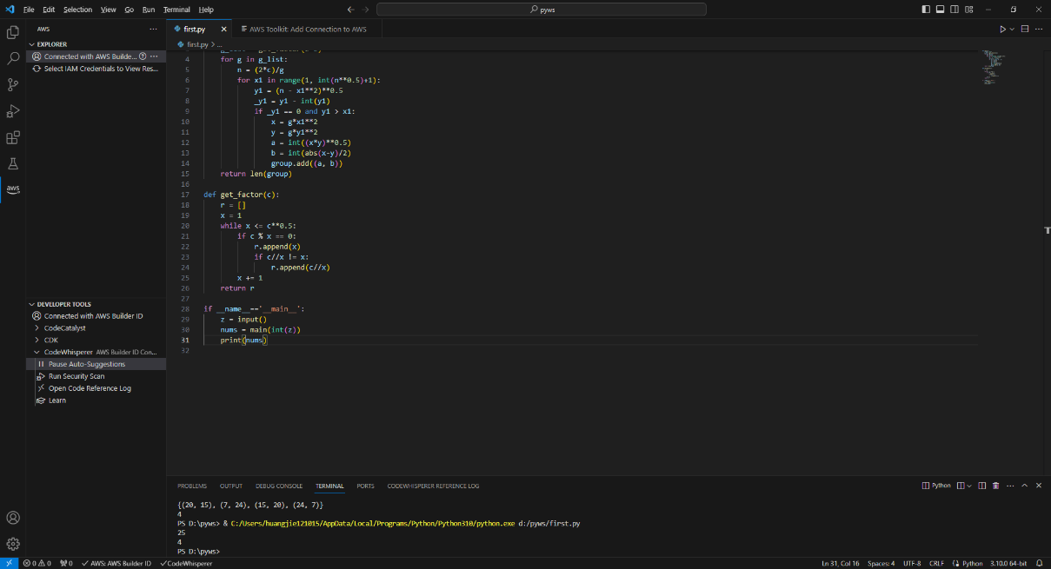The image size is (1051, 569).
Task: Open the Terminal menu
Action: click(x=176, y=10)
